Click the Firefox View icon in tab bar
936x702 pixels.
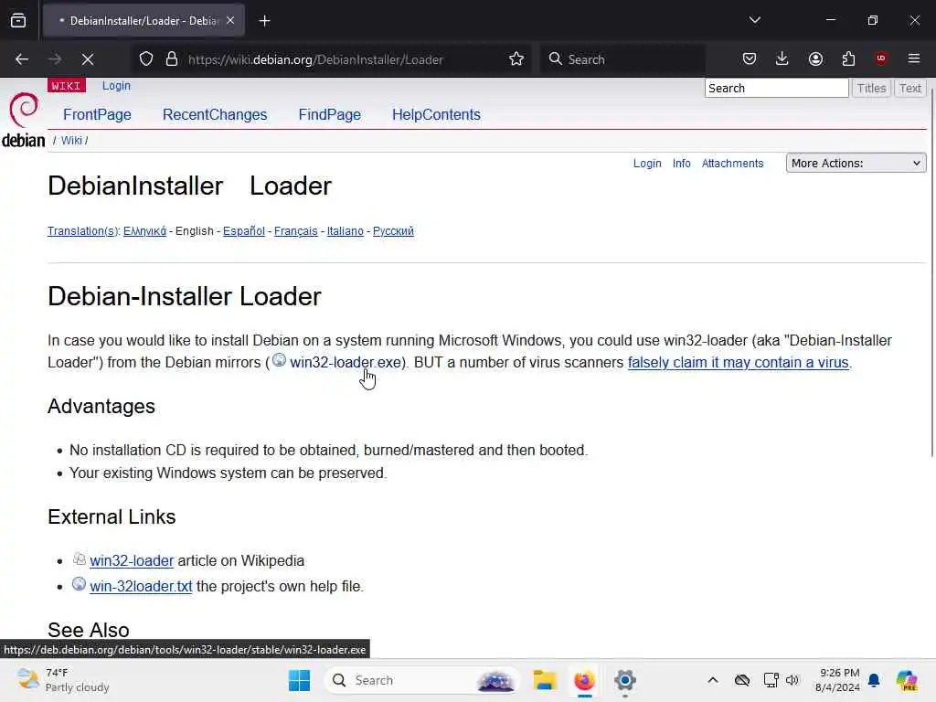click(18, 20)
